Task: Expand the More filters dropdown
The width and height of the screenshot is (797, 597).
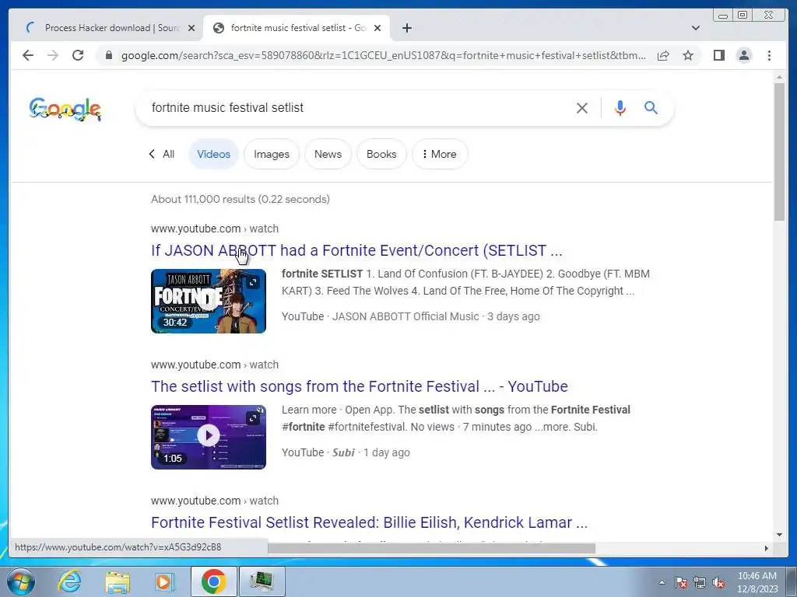Action: pyautogui.click(x=440, y=154)
